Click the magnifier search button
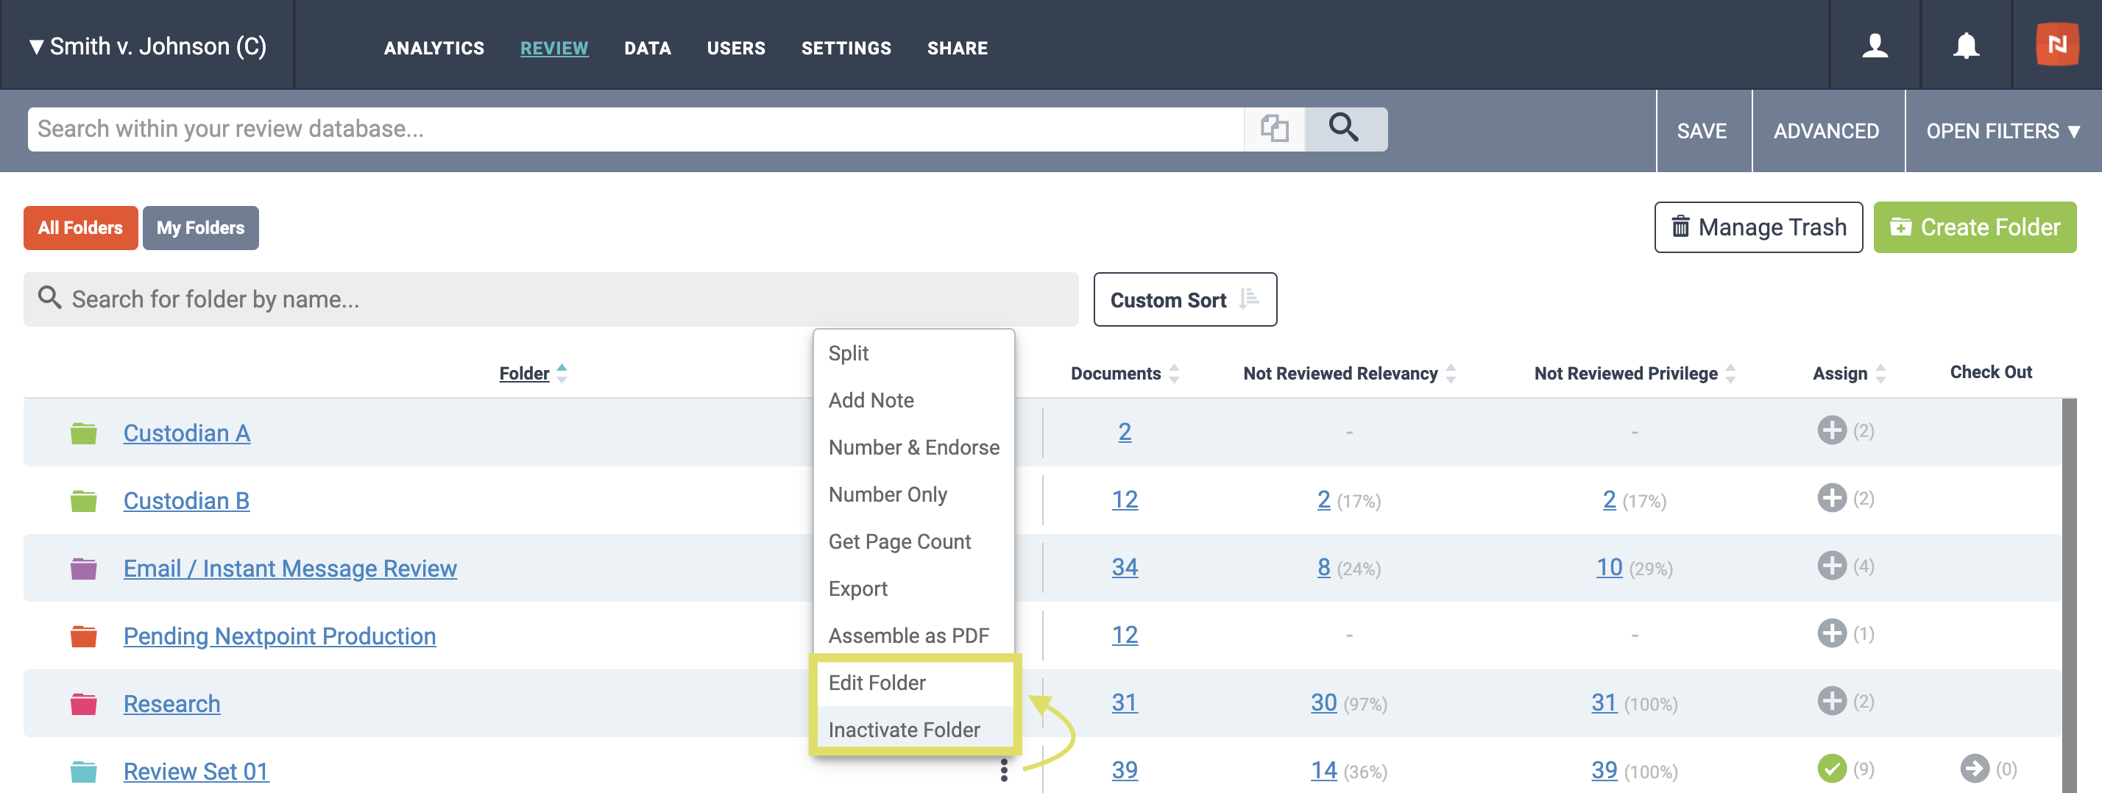This screenshot has height=793, width=2102. [x=1344, y=128]
